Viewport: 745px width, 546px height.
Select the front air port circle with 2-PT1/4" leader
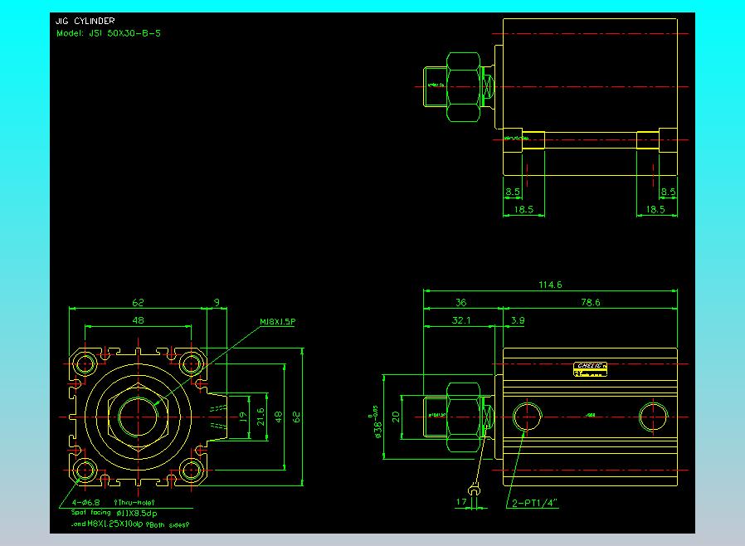point(527,417)
